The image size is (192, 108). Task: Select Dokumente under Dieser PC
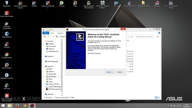(x=51, y=74)
